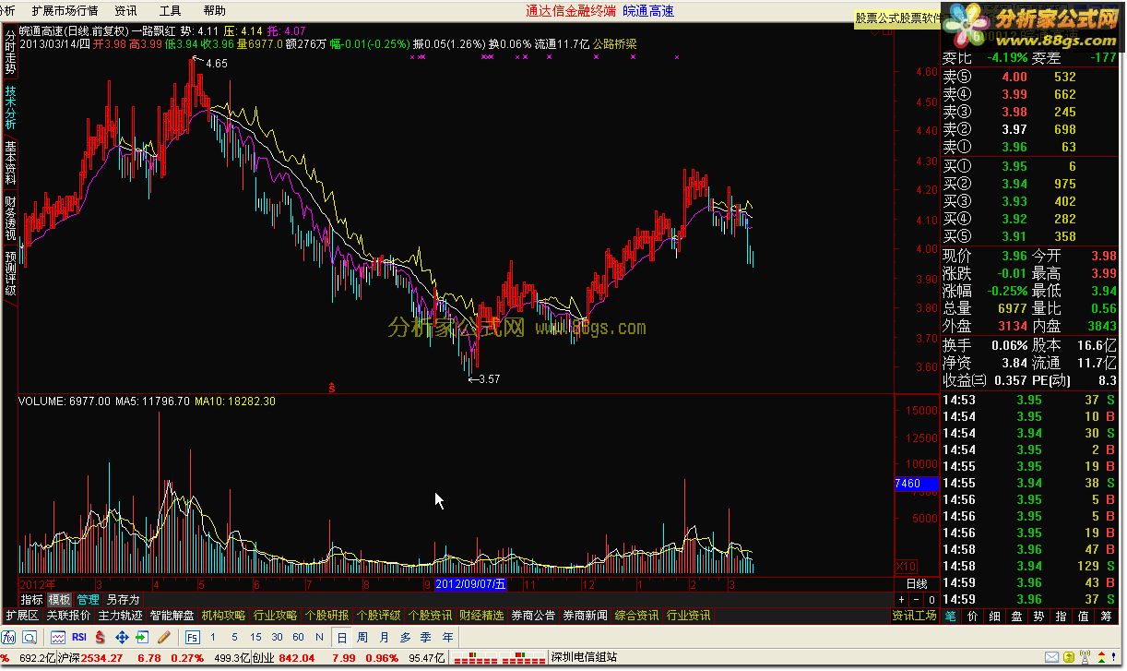Select the 价 price tab

973,617
